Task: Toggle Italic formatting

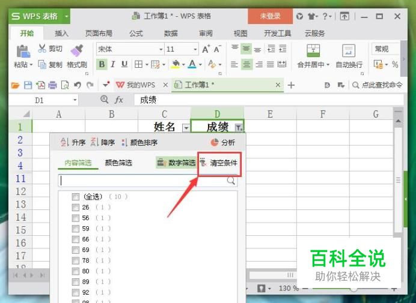Action: click(x=113, y=64)
